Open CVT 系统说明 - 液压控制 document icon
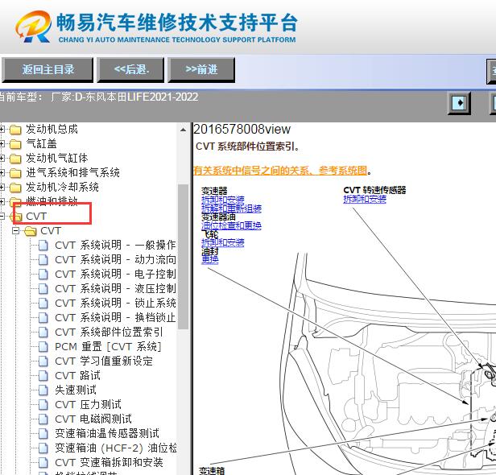 tap(43, 289)
